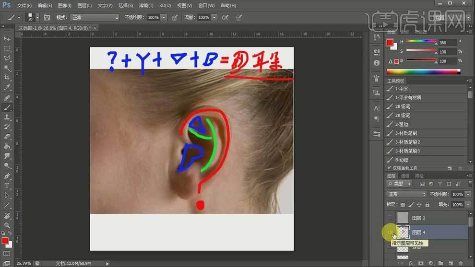Select the Magic Wand tool
Image resolution: width=475 pixels, height=267 pixels.
point(7,68)
